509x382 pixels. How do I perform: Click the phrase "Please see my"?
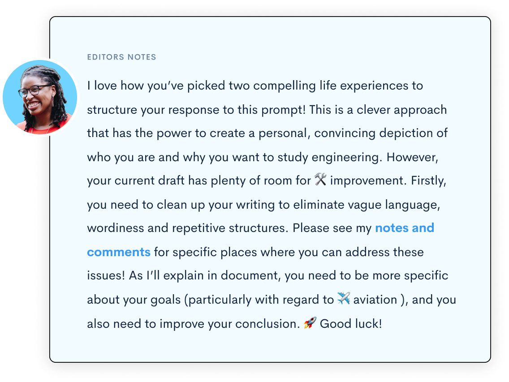point(332,228)
